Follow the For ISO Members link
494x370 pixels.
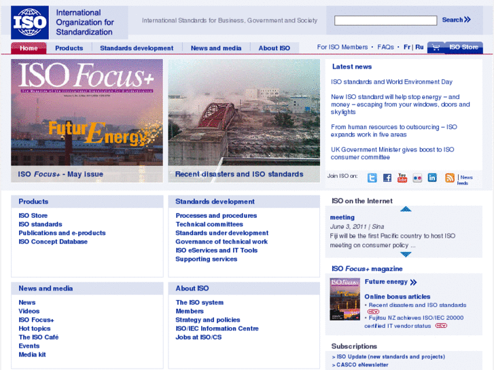(342, 47)
